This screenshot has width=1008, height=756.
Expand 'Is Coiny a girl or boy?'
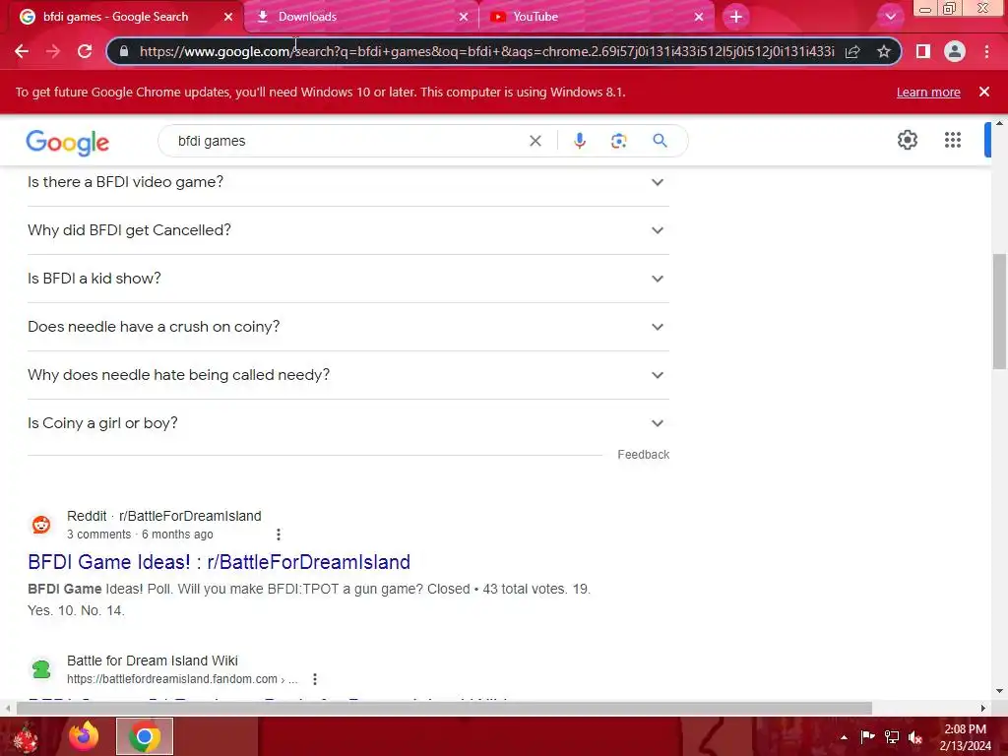(x=348, y=423)
